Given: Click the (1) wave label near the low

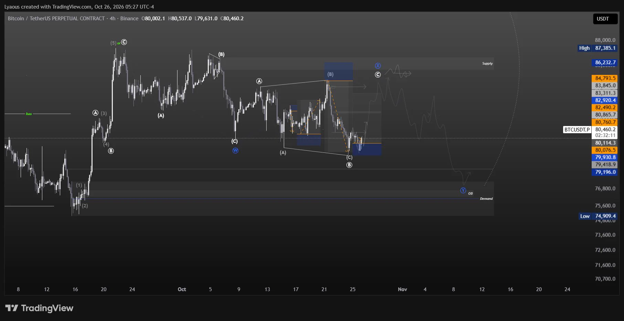Looking at the screenshot, I should coord(79,185).
